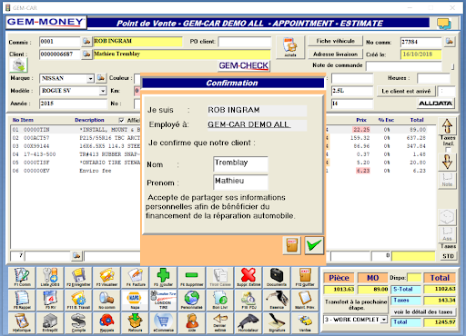Viewport: 466px width, 336px height.
Task: Open the item search lookup icon below the list
Action: click(x=76, y=256)
